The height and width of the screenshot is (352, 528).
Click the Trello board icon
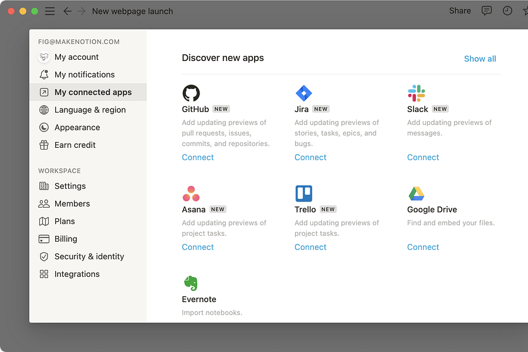(304, 194)
